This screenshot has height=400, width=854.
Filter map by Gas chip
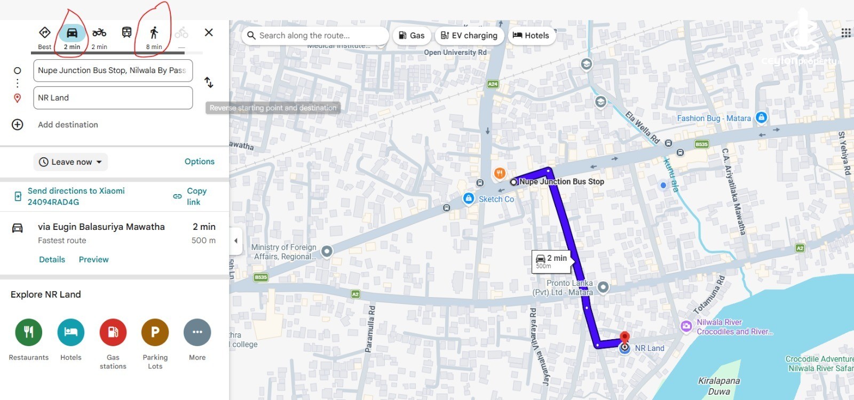pyautogui.click(x=412, y=36)
